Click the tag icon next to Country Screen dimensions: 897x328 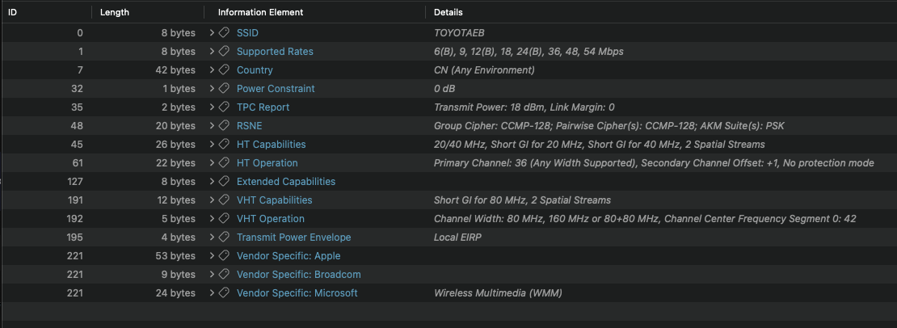(224, 70)
